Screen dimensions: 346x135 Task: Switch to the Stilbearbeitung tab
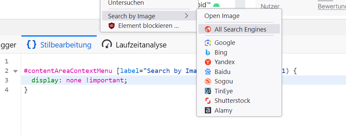point(59,45)
